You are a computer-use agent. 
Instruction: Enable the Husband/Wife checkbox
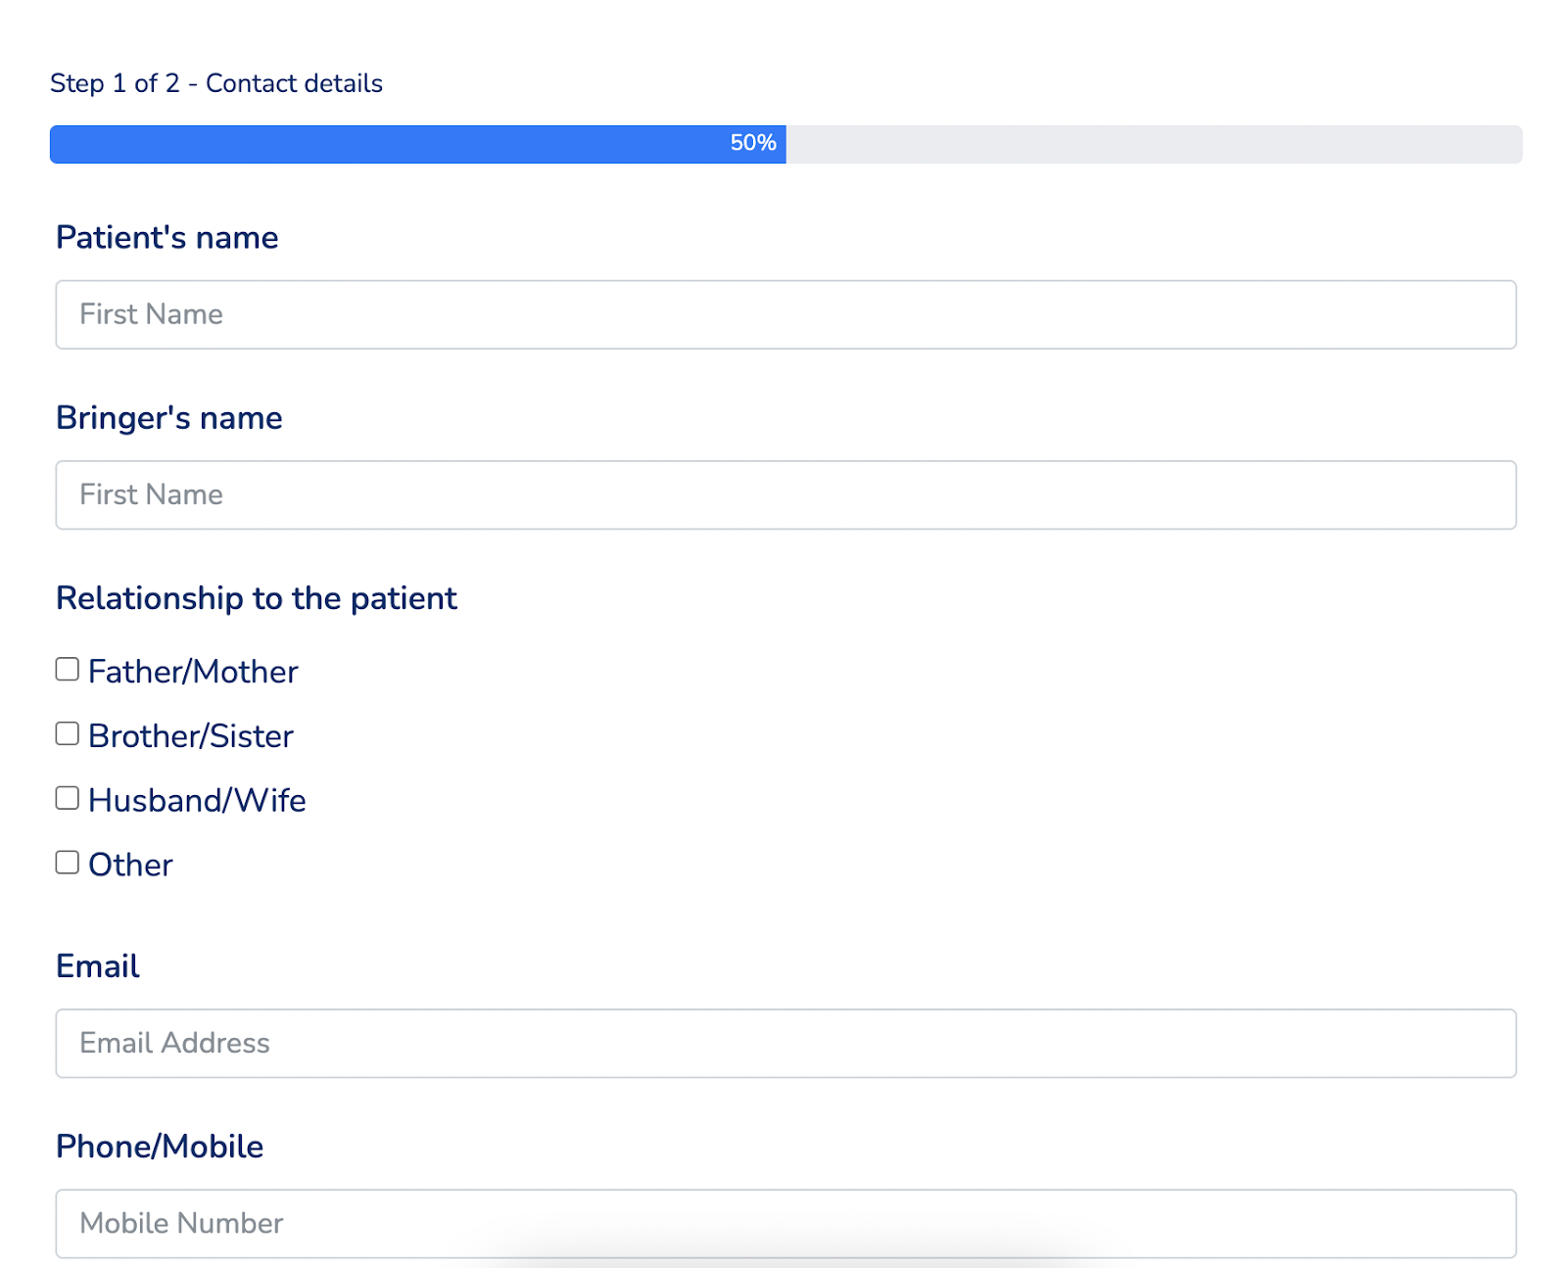(67, 798)
